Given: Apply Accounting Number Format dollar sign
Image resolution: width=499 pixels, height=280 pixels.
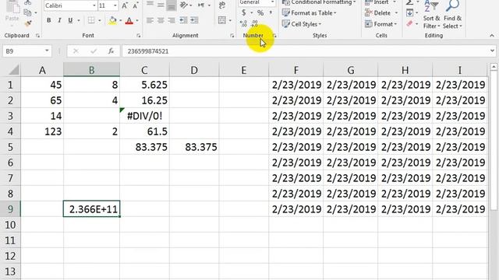Looking at the screenshot, I should [x=243, y=12].
